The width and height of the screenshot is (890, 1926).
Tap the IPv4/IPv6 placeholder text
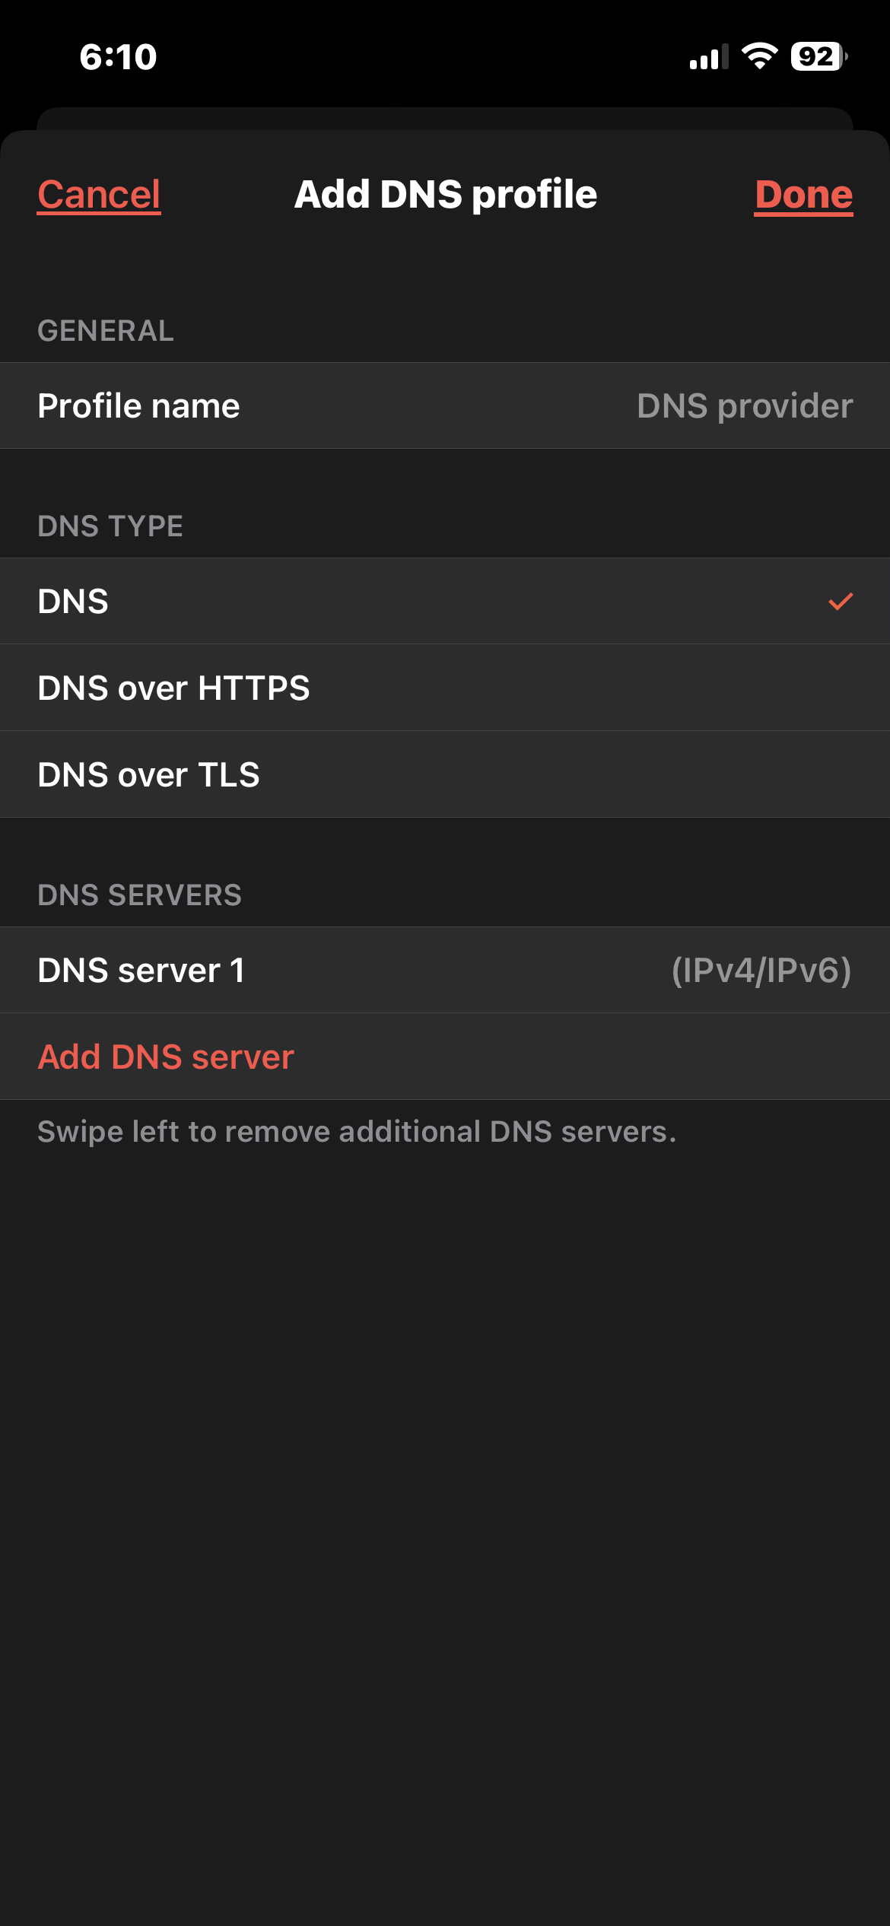coord(761,971)
